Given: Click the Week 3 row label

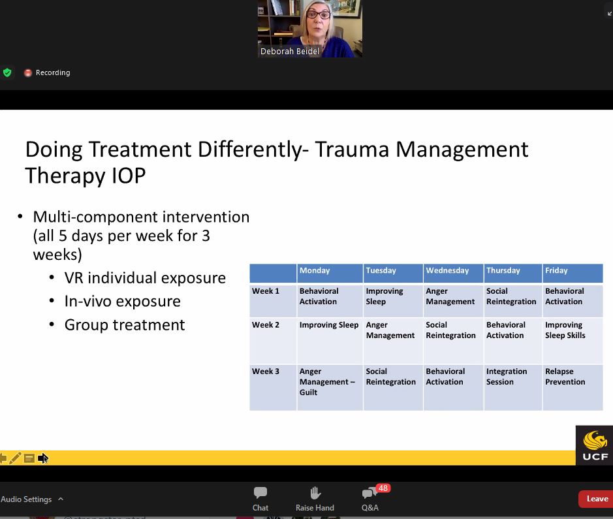Looking at the screenshot, I should point(273,387).
